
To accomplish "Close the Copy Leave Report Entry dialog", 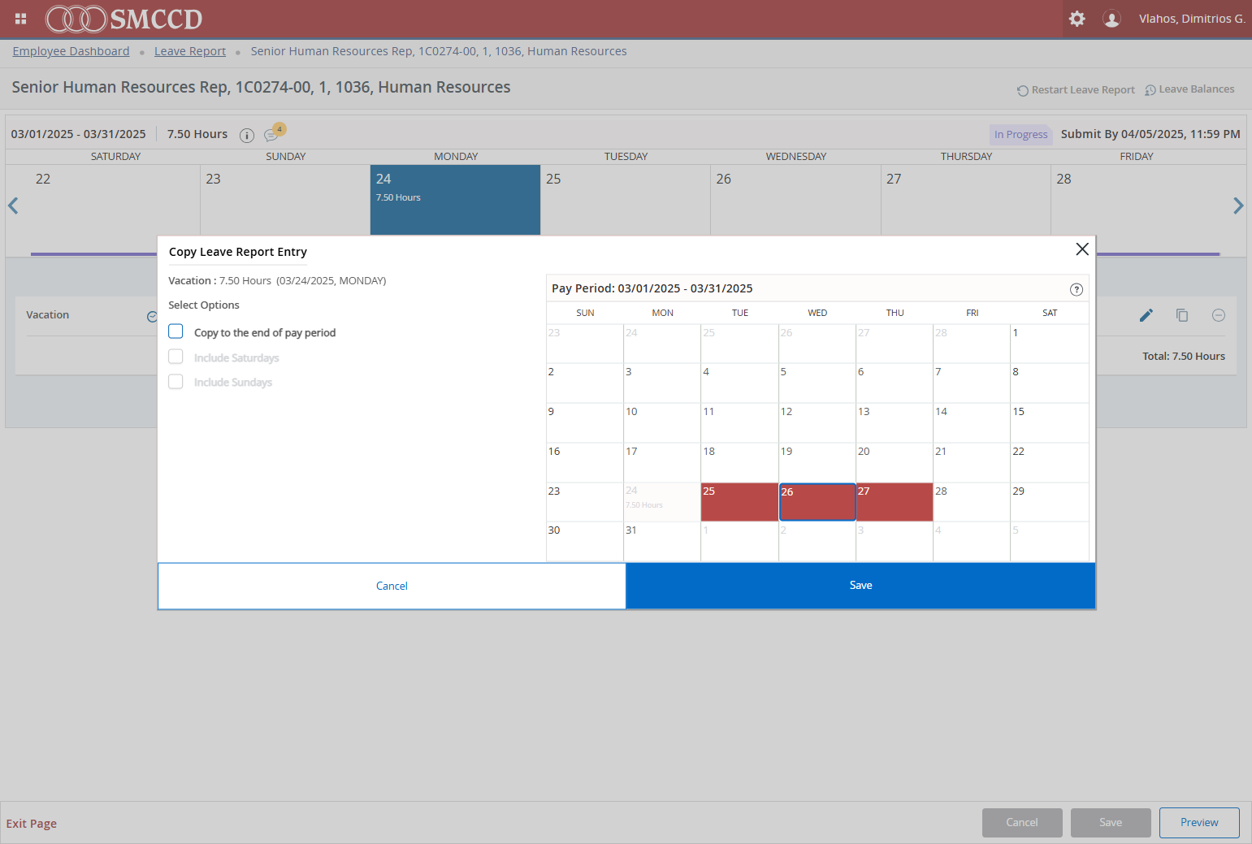I will click(1082, 249).
